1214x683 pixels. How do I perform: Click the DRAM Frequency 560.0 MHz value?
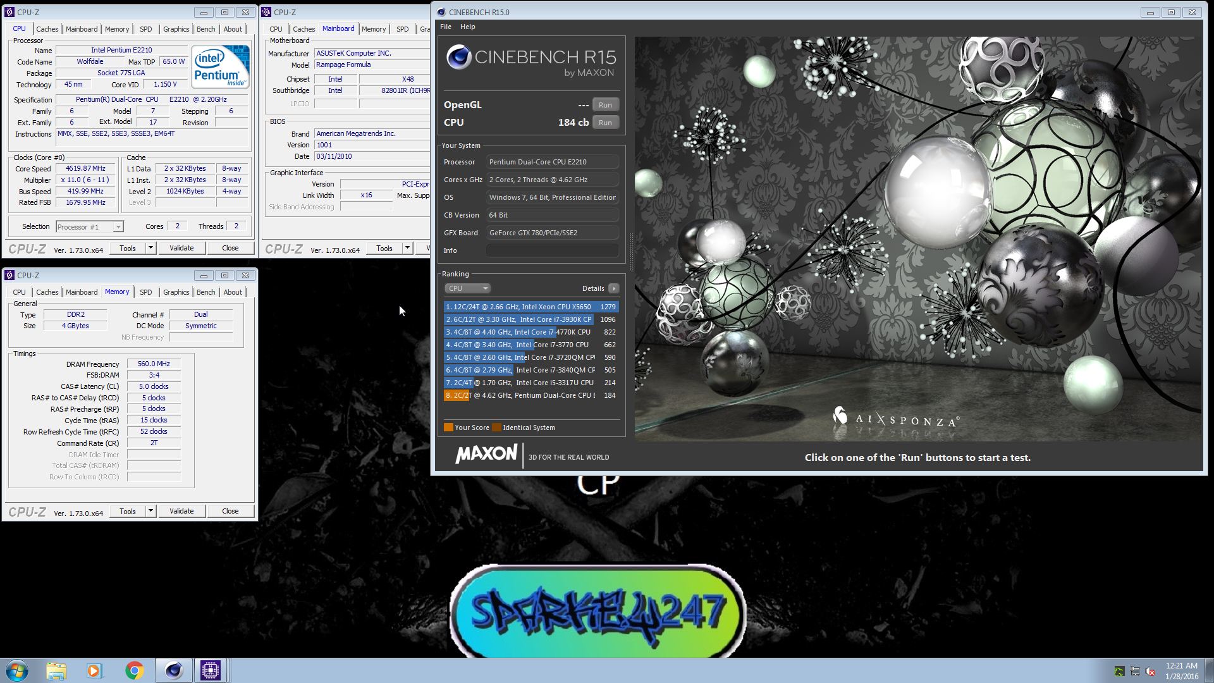[154, 364]
